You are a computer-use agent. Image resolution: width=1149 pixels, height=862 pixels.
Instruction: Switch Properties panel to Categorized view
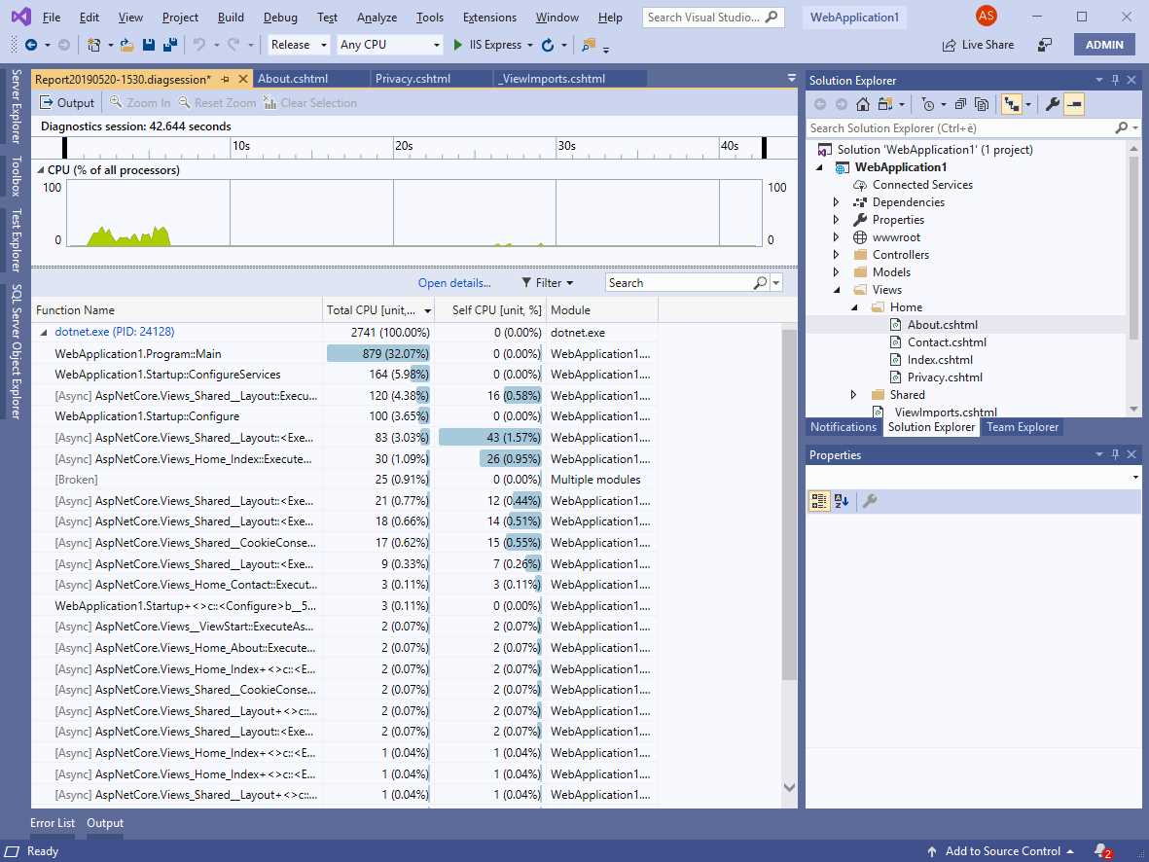[818, 500]
